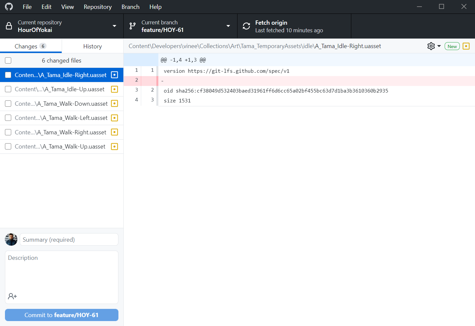Viewport: 475px width, 326px height.
Task: Expand the Current branch dropdown arrow
Action: [x=228, y=26]
